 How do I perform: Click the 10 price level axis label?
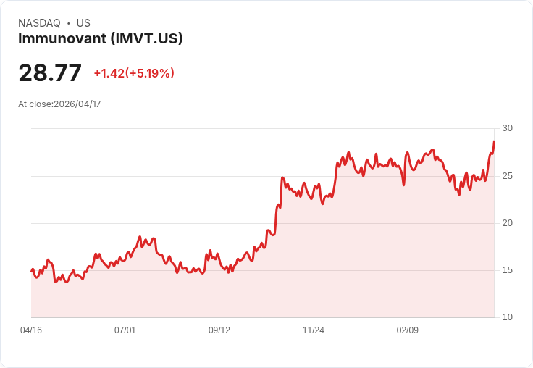pos(507,317)
